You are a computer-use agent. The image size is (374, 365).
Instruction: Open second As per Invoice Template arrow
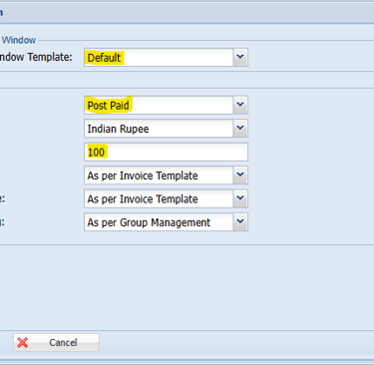tap(240, 198)
